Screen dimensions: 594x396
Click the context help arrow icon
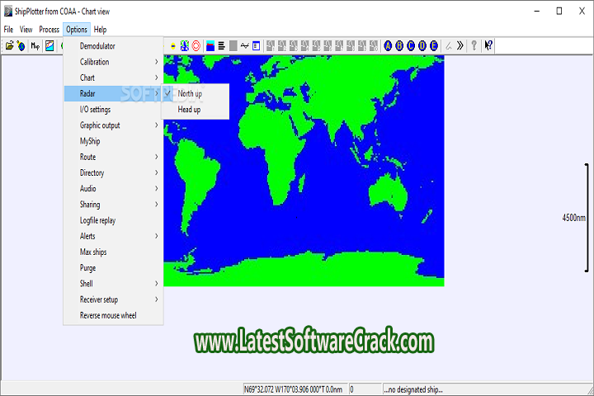coord(488,45)
